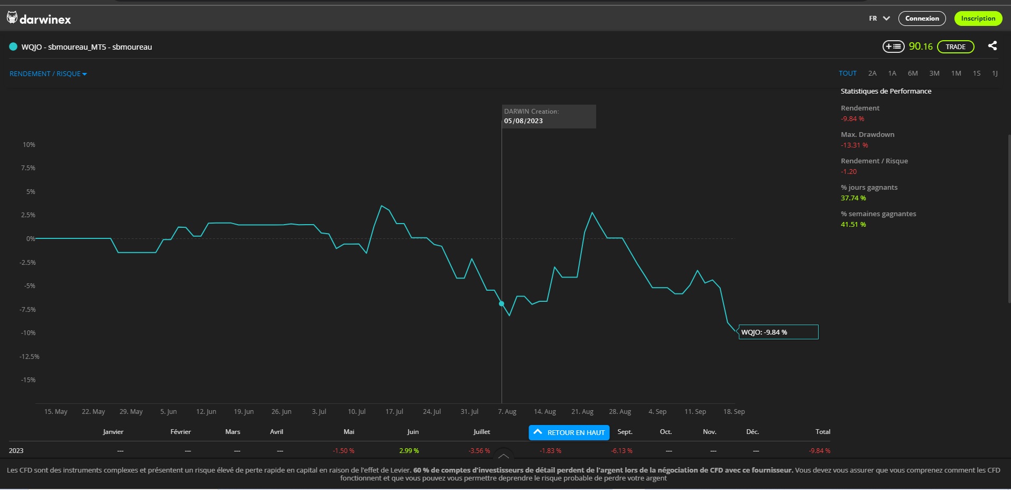Expand the Rendement / Risque dropdown
This screenshot has width=1011, height=490.
click(48, 74)
